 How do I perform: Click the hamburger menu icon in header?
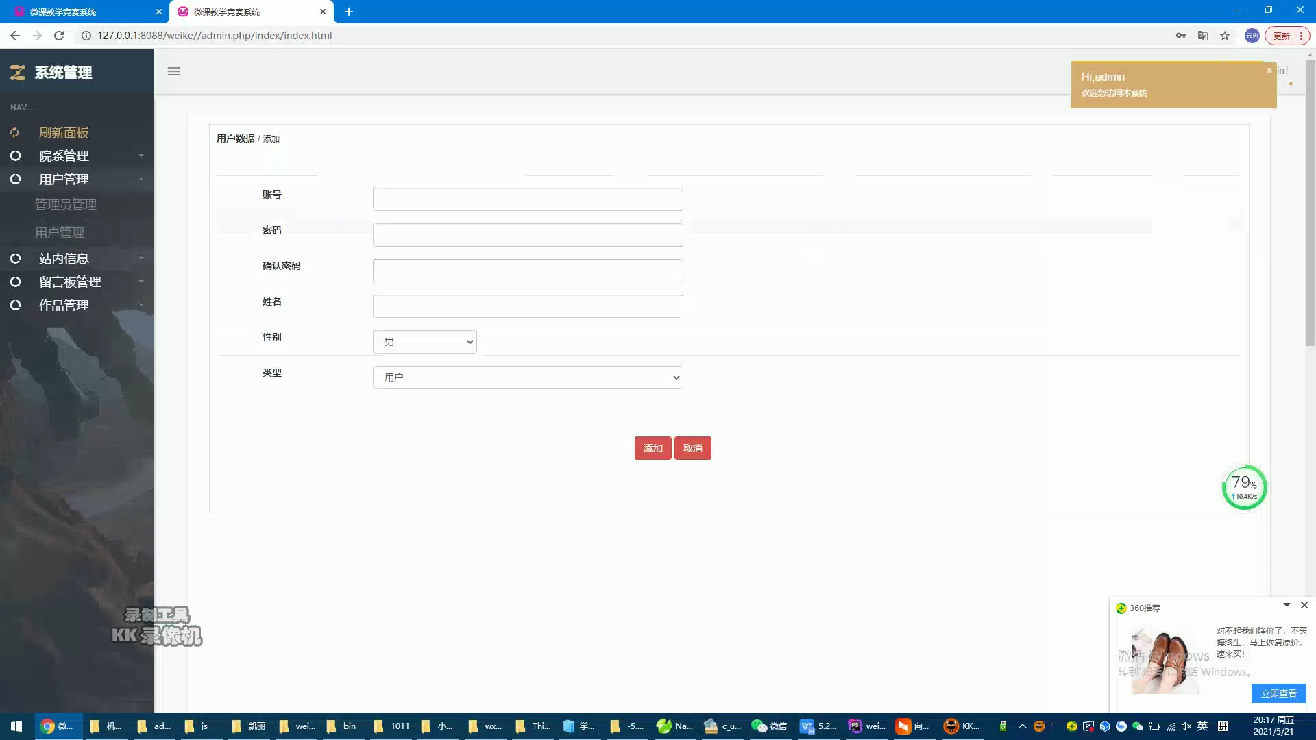pyautogui.click(x=174, y=71)
